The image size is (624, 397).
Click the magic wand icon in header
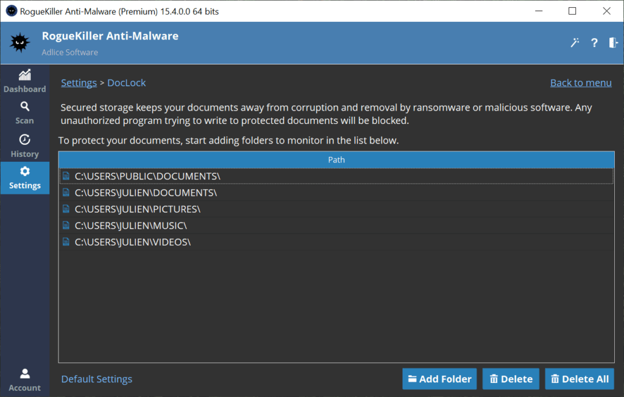coord(574,43)
